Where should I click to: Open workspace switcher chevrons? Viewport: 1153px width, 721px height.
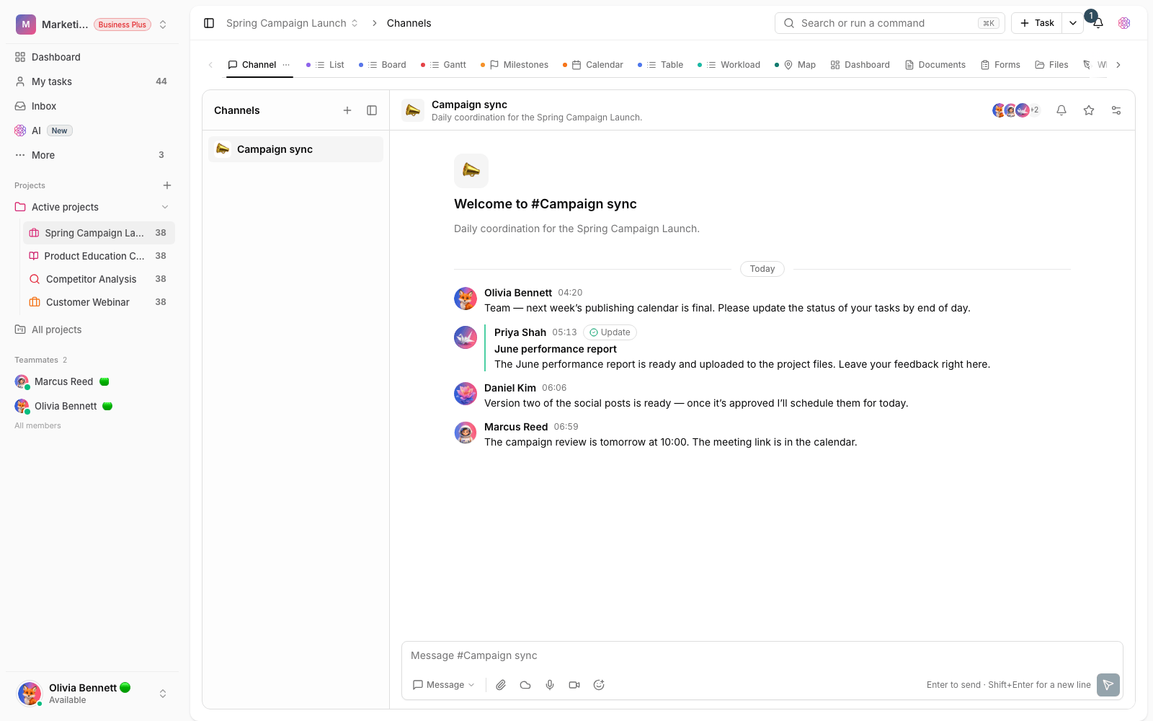tap(163, 25)
